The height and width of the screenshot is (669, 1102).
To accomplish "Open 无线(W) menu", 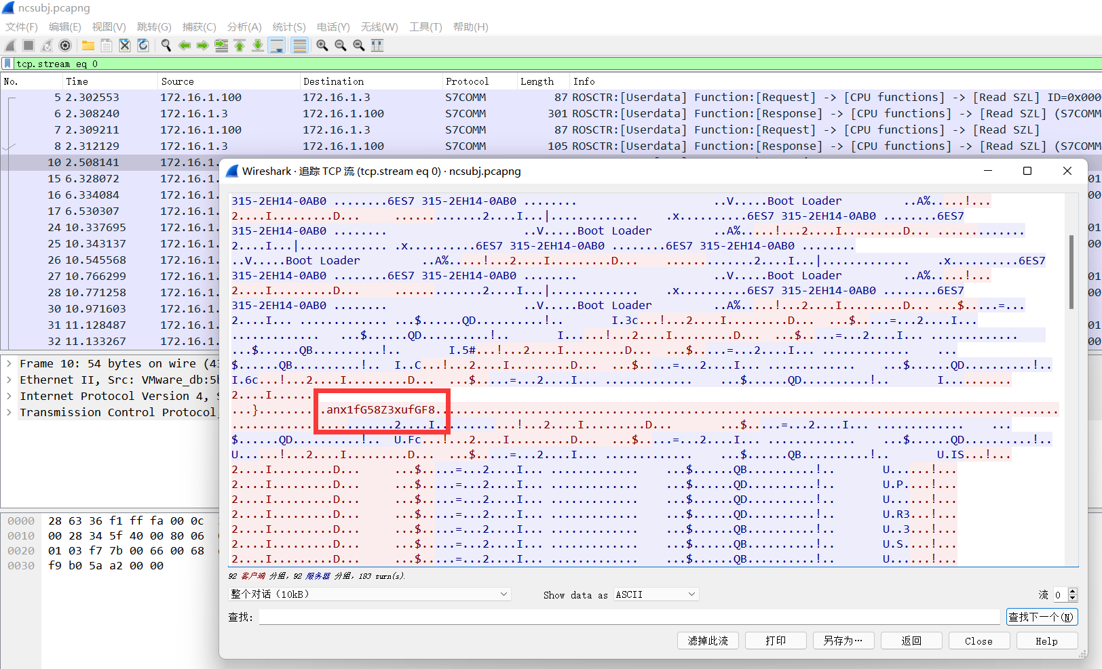I will point(379,27).
